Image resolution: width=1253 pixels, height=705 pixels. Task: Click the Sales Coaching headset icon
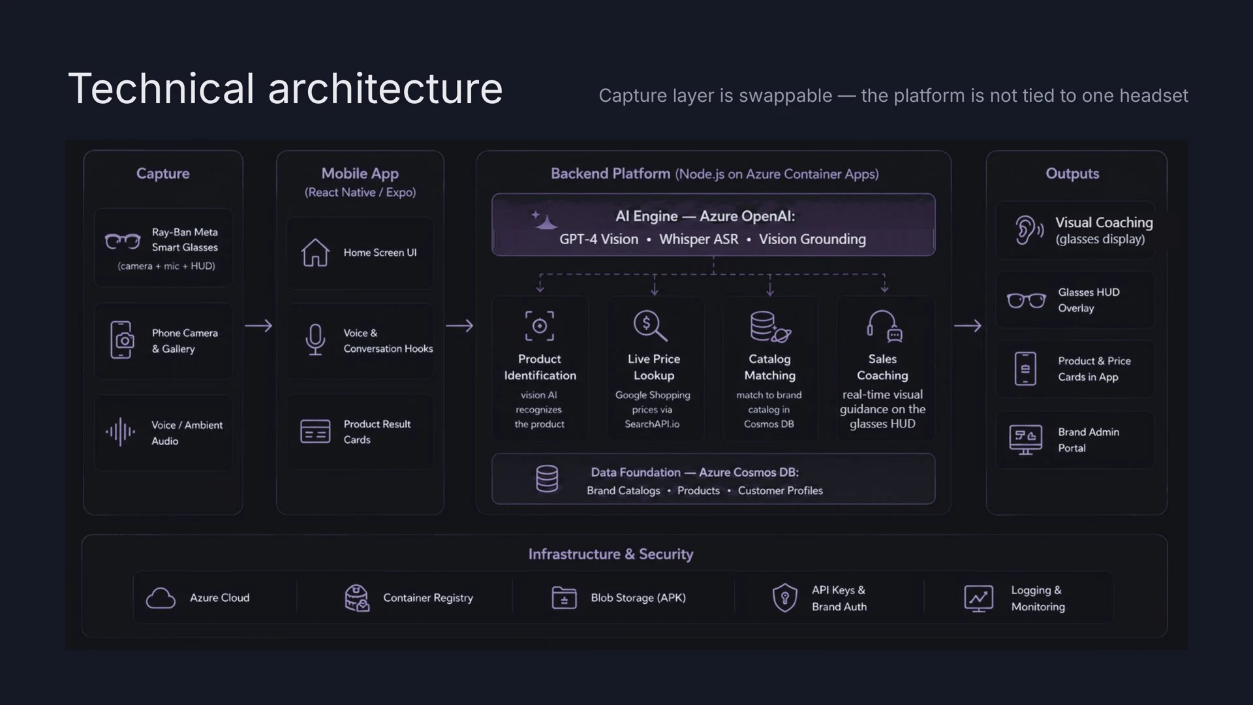[884, 326]
